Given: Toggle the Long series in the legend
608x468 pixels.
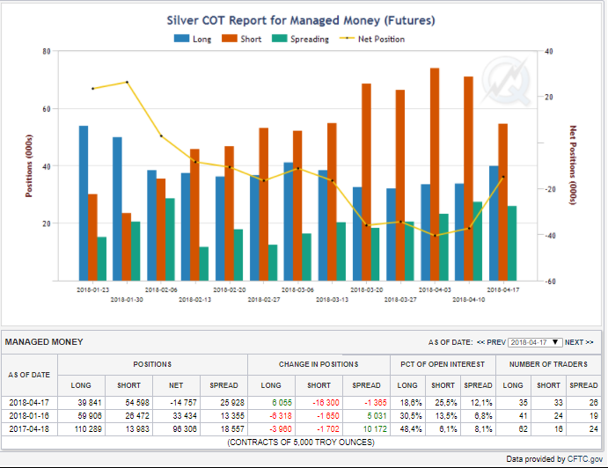Looking at the screenshot, I should pos(193,39).
